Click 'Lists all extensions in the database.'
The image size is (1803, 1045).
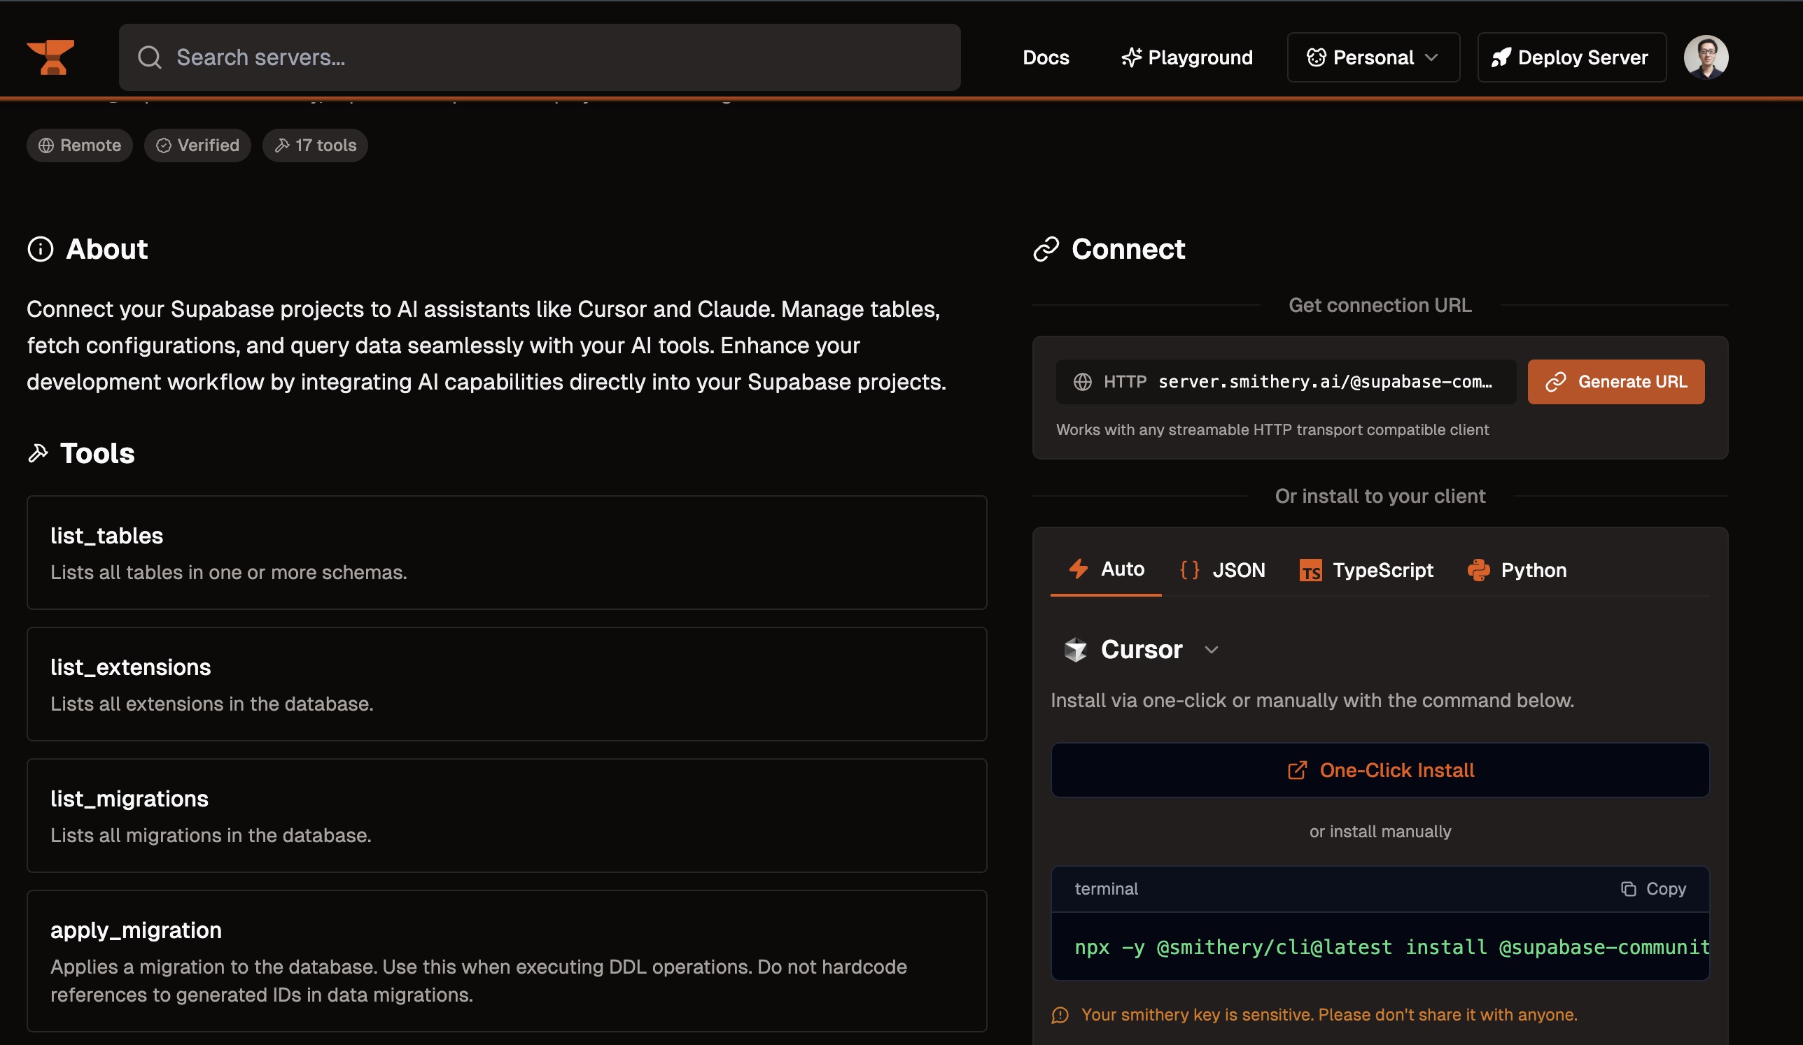(x=212, y=704)
